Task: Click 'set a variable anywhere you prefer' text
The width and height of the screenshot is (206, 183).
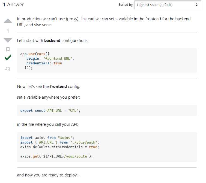Action: point(49,97)
